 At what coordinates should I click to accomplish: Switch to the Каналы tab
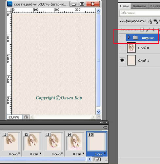139,6
